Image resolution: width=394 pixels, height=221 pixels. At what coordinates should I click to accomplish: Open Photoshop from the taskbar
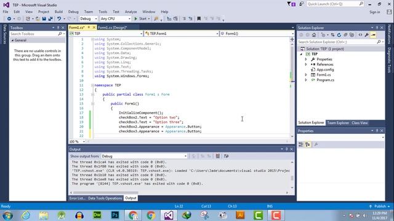tap(115, 215)
